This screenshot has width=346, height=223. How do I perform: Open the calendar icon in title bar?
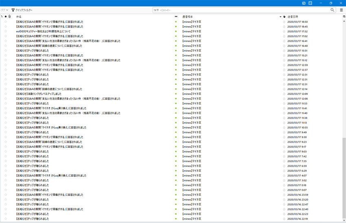(304, 3)
